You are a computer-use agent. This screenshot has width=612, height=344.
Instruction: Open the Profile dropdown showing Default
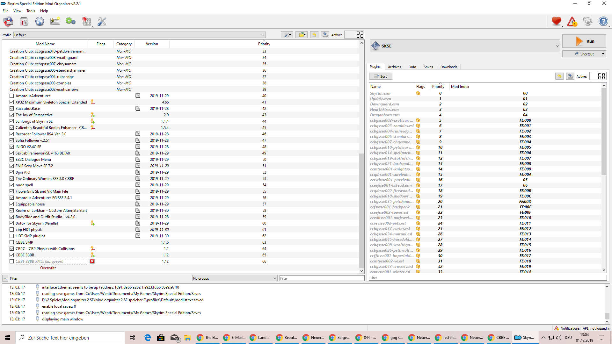[x=139, y=35]
